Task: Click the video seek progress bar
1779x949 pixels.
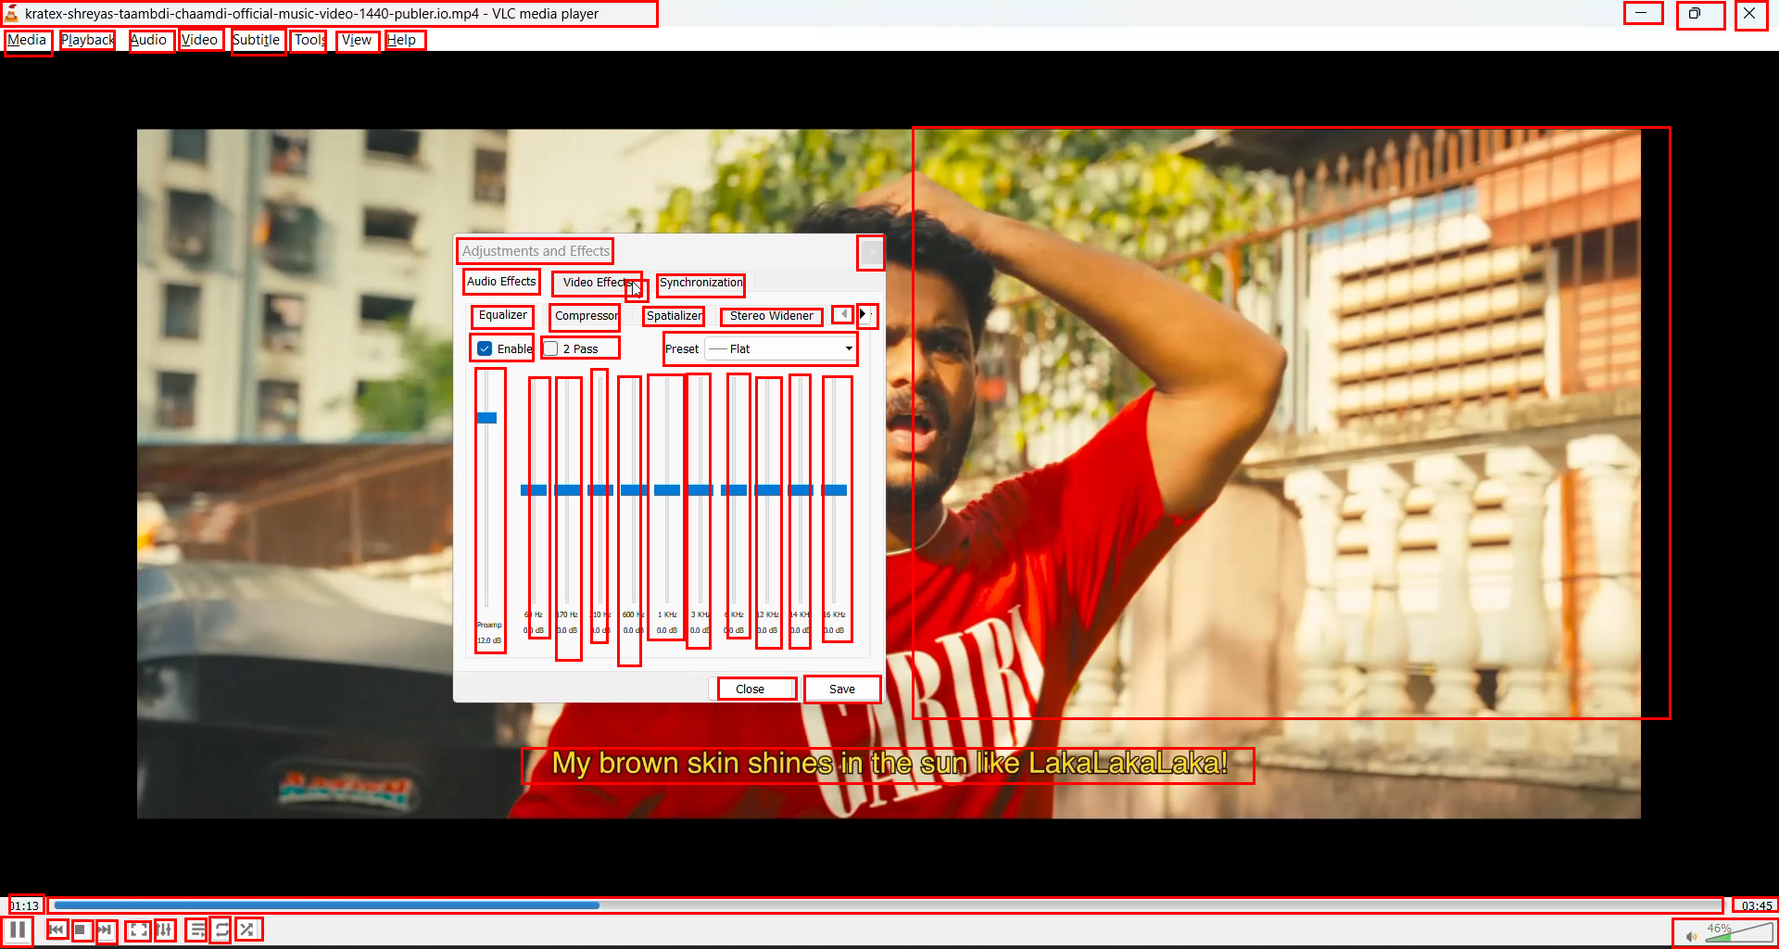Action: [888, 905]
